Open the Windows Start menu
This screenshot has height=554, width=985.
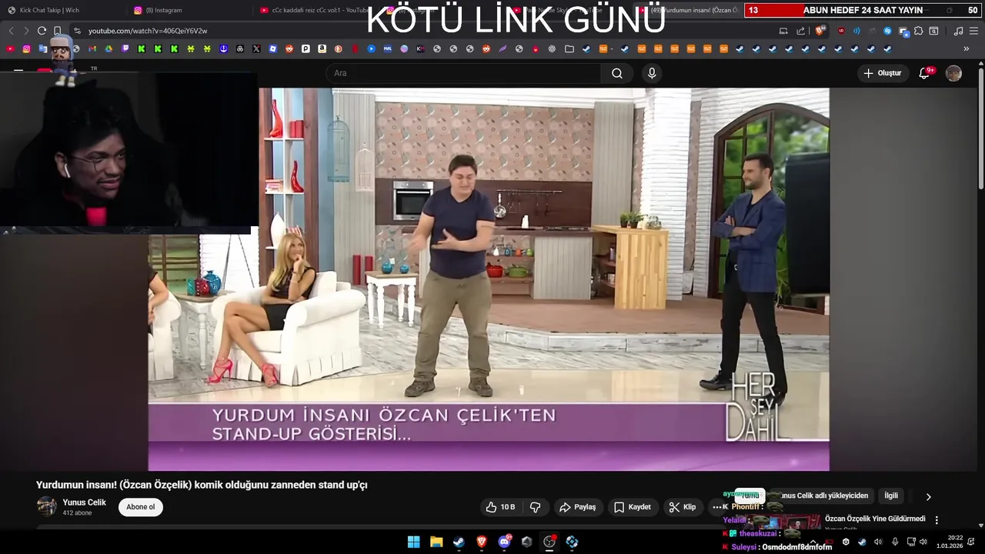point(413,542)
